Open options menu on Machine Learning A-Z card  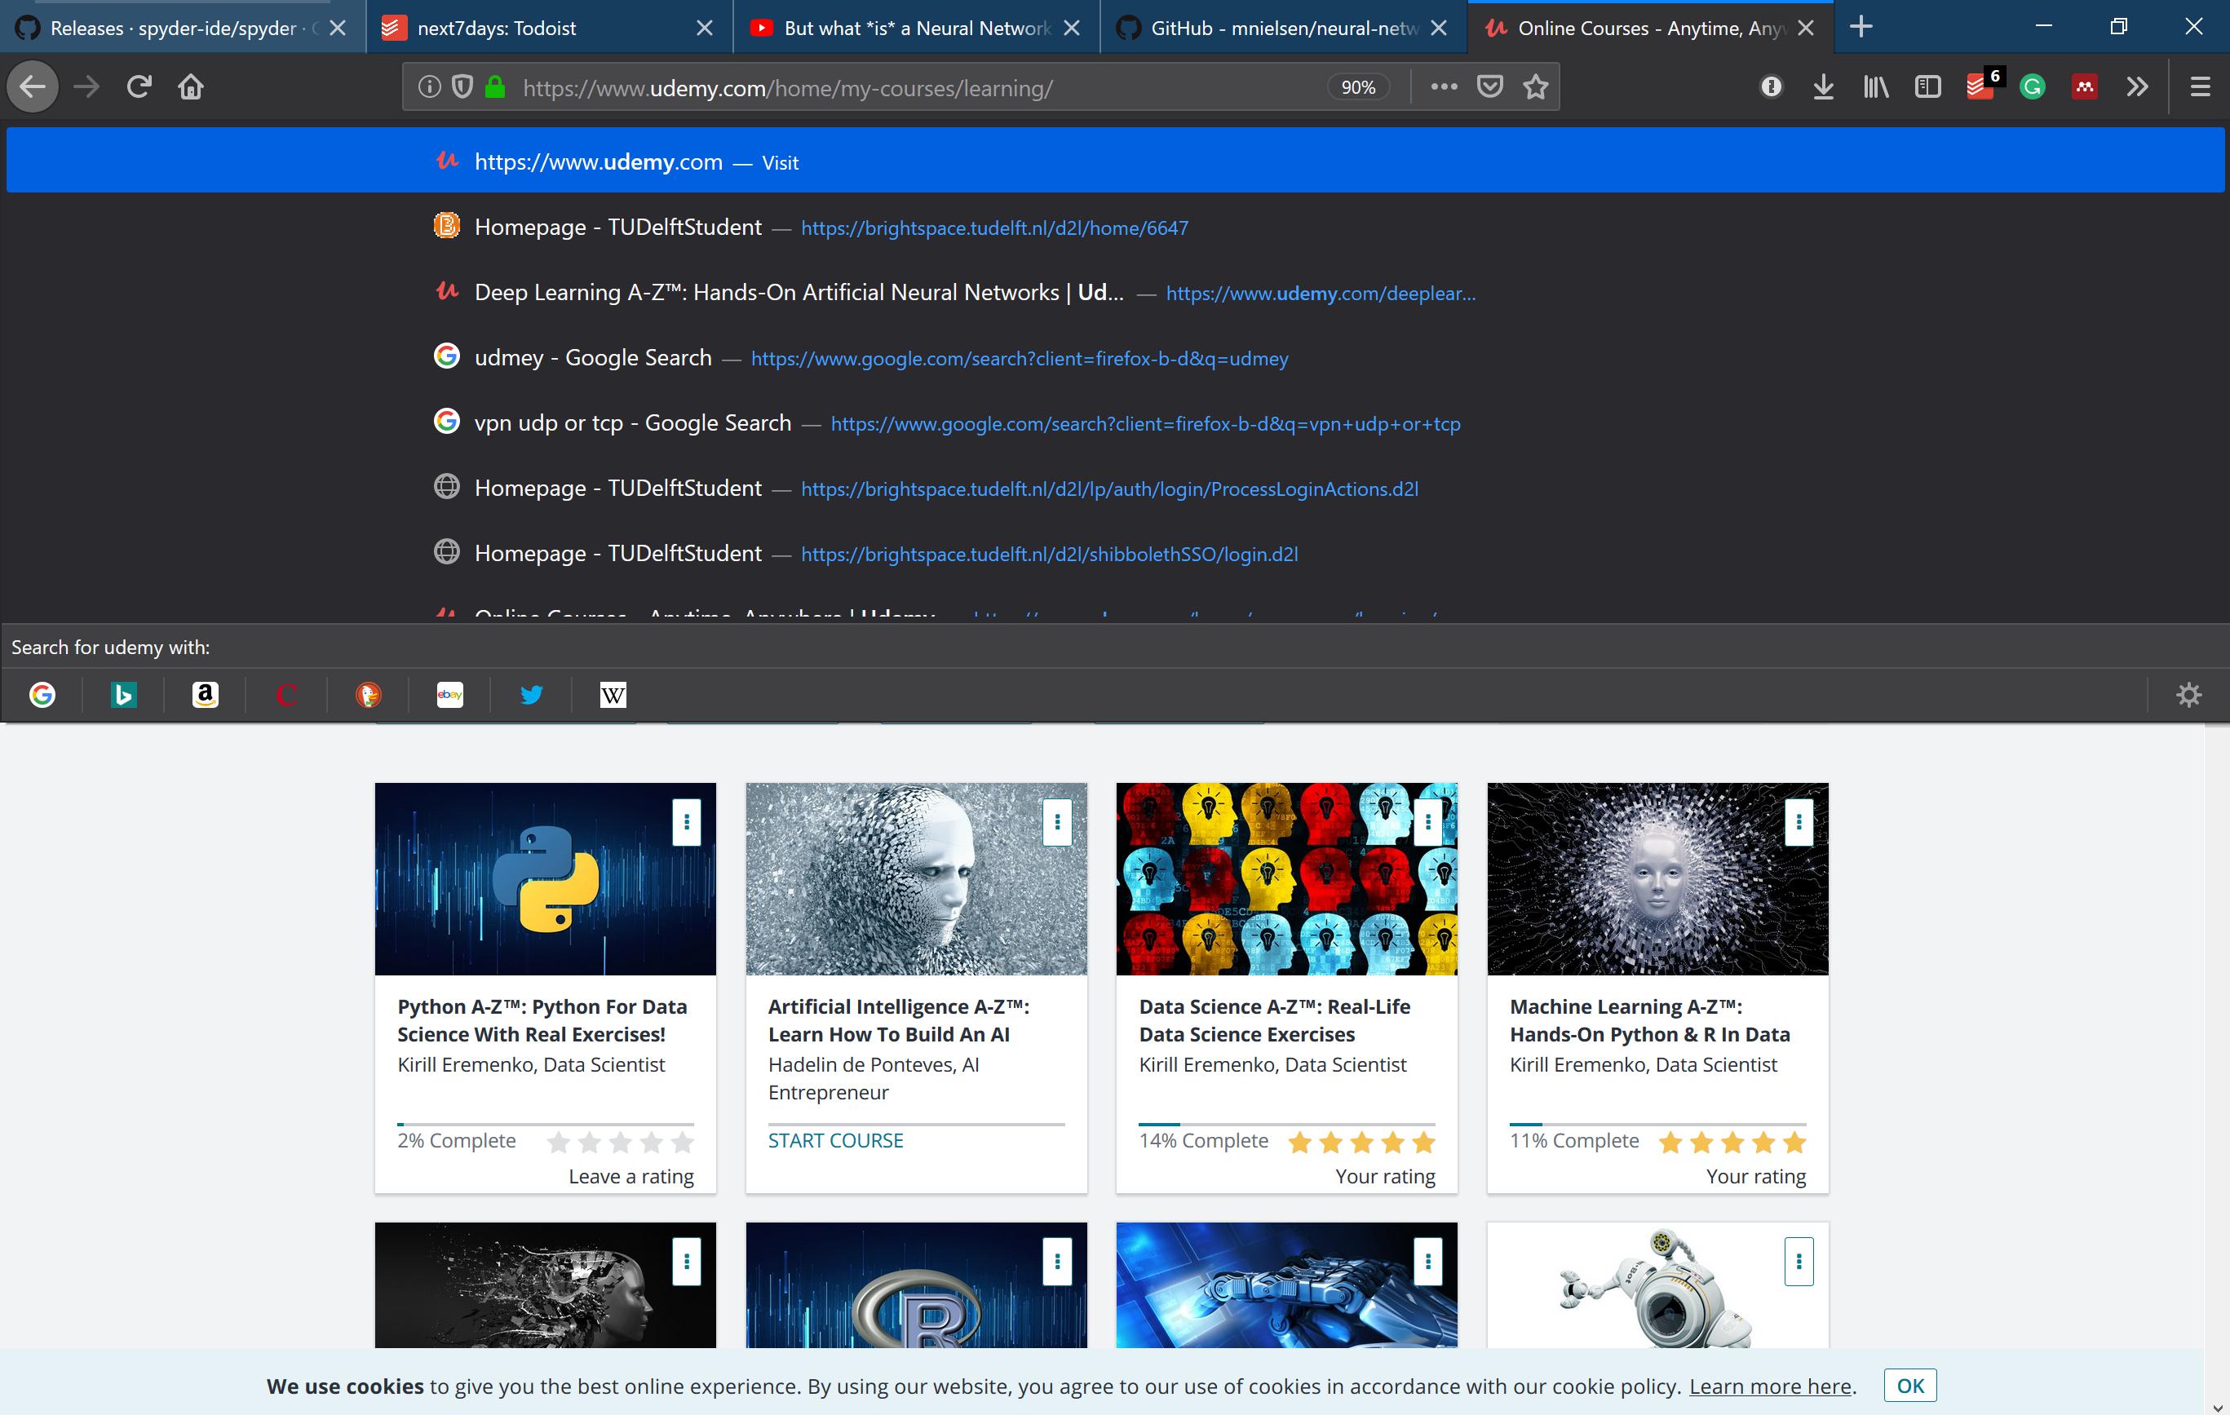(1799, 821)
